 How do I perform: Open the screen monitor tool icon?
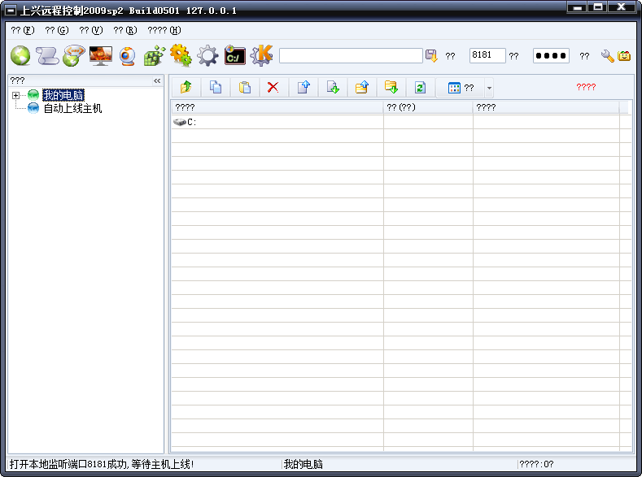point(101,56)
